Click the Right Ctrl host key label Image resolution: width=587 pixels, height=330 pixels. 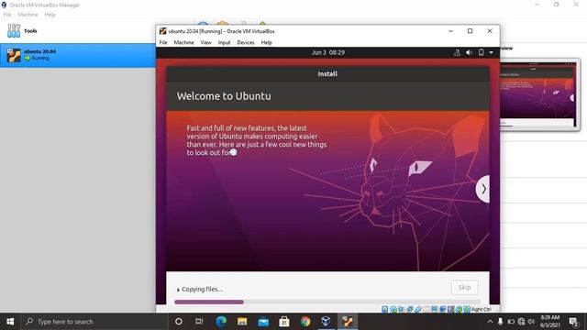(x=481, y=310)
